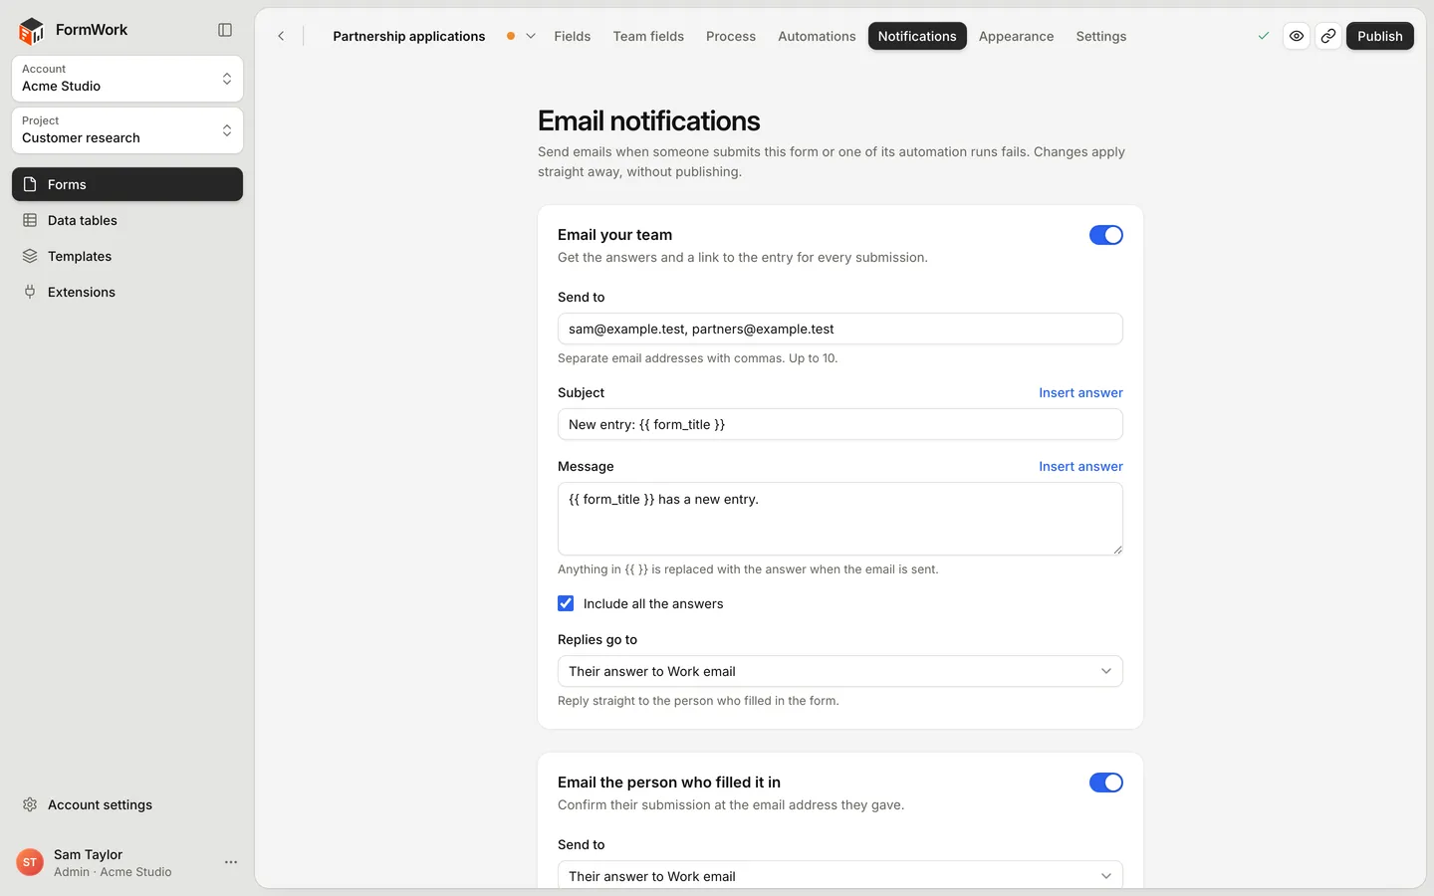This screenshot has height=896, width=1434.
Task: Turn off the Email your team toggle
Action: (1106, 235)
